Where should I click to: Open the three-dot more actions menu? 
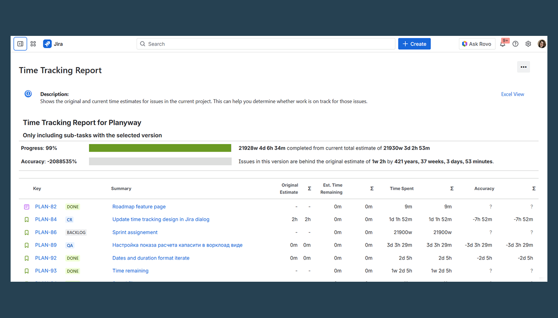pyautogui.click(x=523, y=67)
